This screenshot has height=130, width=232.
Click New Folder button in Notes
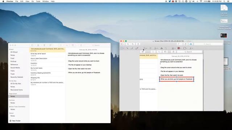[15, 121]
